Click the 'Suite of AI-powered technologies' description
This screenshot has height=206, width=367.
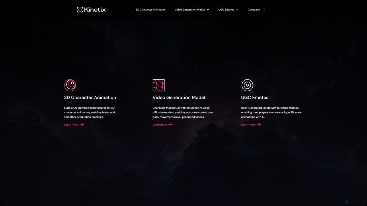89,112
